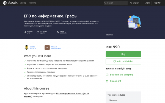
Task: Click the Beginner Level bars icon
Action: click(25, 32)
